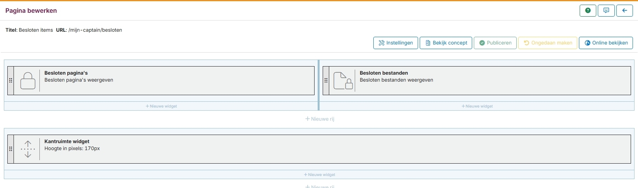Click the locked file icon of Besloten bestanden
The image size is (638, 188).
pyautogui.click(x=343, y=81)
